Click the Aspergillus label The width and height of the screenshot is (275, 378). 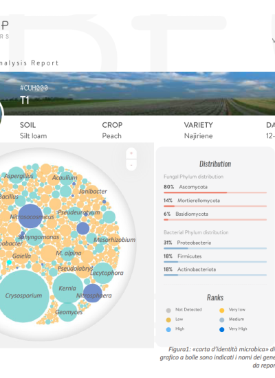click(19, 176)
